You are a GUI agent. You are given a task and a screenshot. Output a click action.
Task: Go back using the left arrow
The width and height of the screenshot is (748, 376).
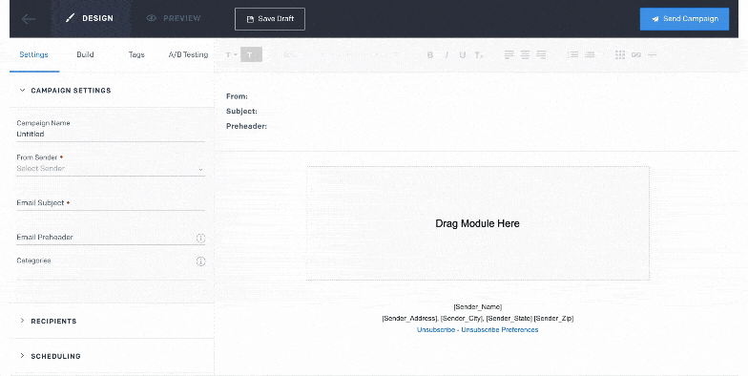(29, 19)
